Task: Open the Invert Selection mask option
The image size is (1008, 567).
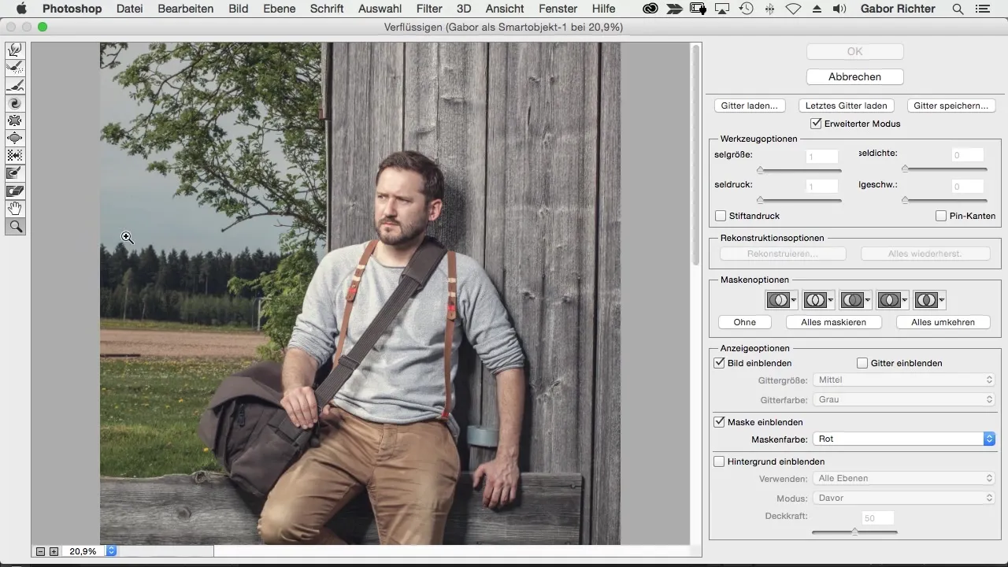Action: 929,300
